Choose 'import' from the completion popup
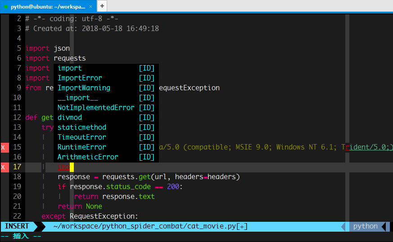Screen dimensions: 393x242 click(x=106, y=68)
